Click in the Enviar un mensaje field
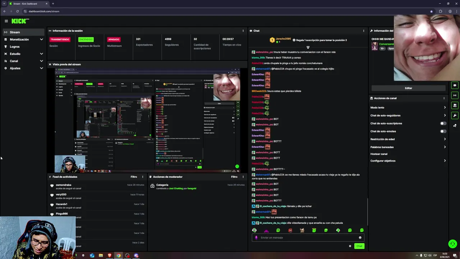Image resolution: width=460 pixels, height=259 pixels. click(308, 237)
